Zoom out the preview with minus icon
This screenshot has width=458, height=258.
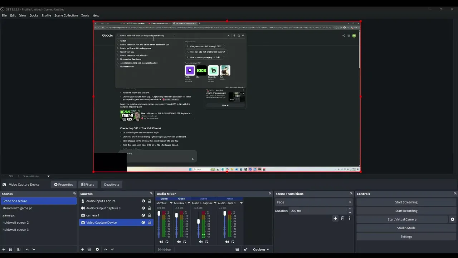coord(4,176)
